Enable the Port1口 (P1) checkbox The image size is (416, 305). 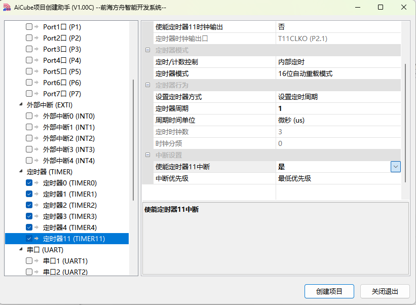coord(29,27)
